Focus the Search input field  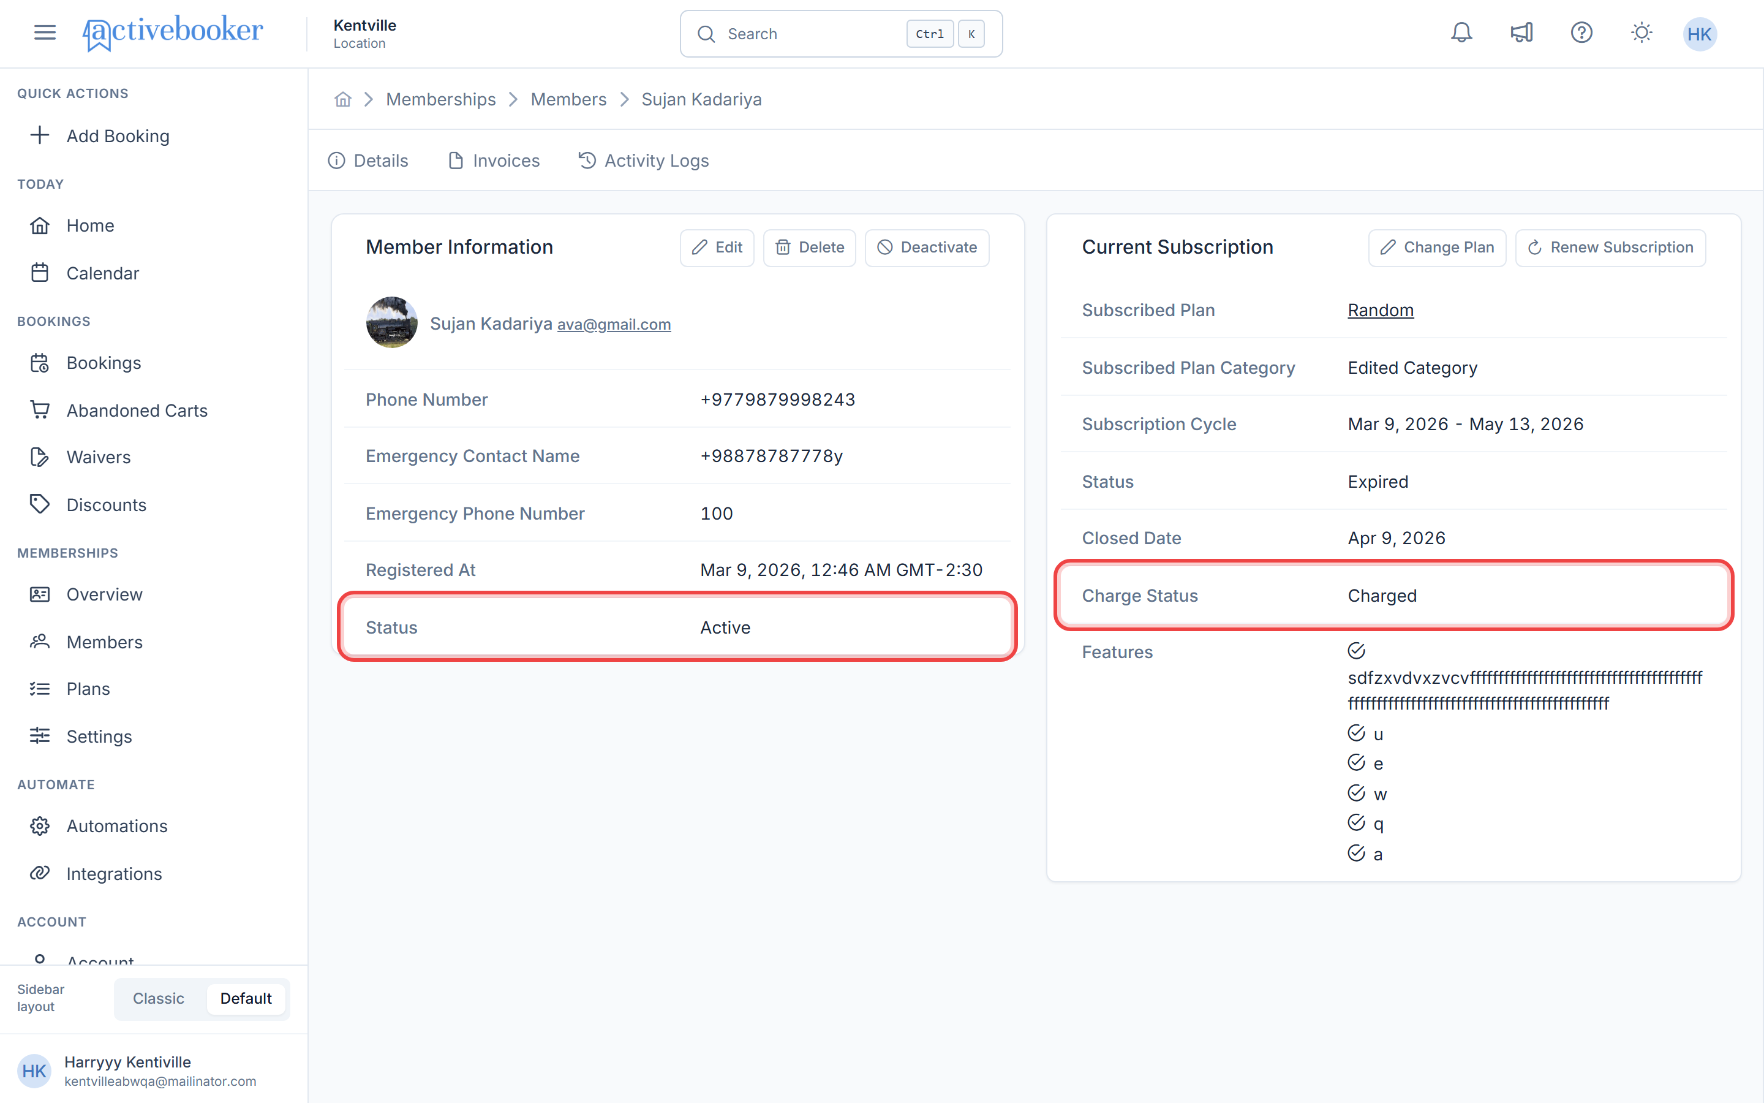[x=841, y=34]
